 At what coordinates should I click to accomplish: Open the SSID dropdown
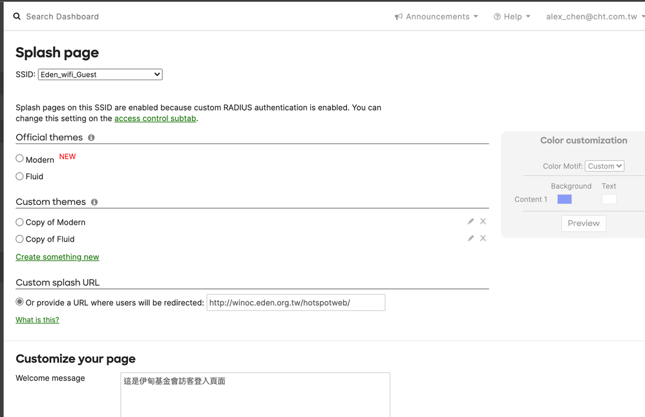click(100, 74)
